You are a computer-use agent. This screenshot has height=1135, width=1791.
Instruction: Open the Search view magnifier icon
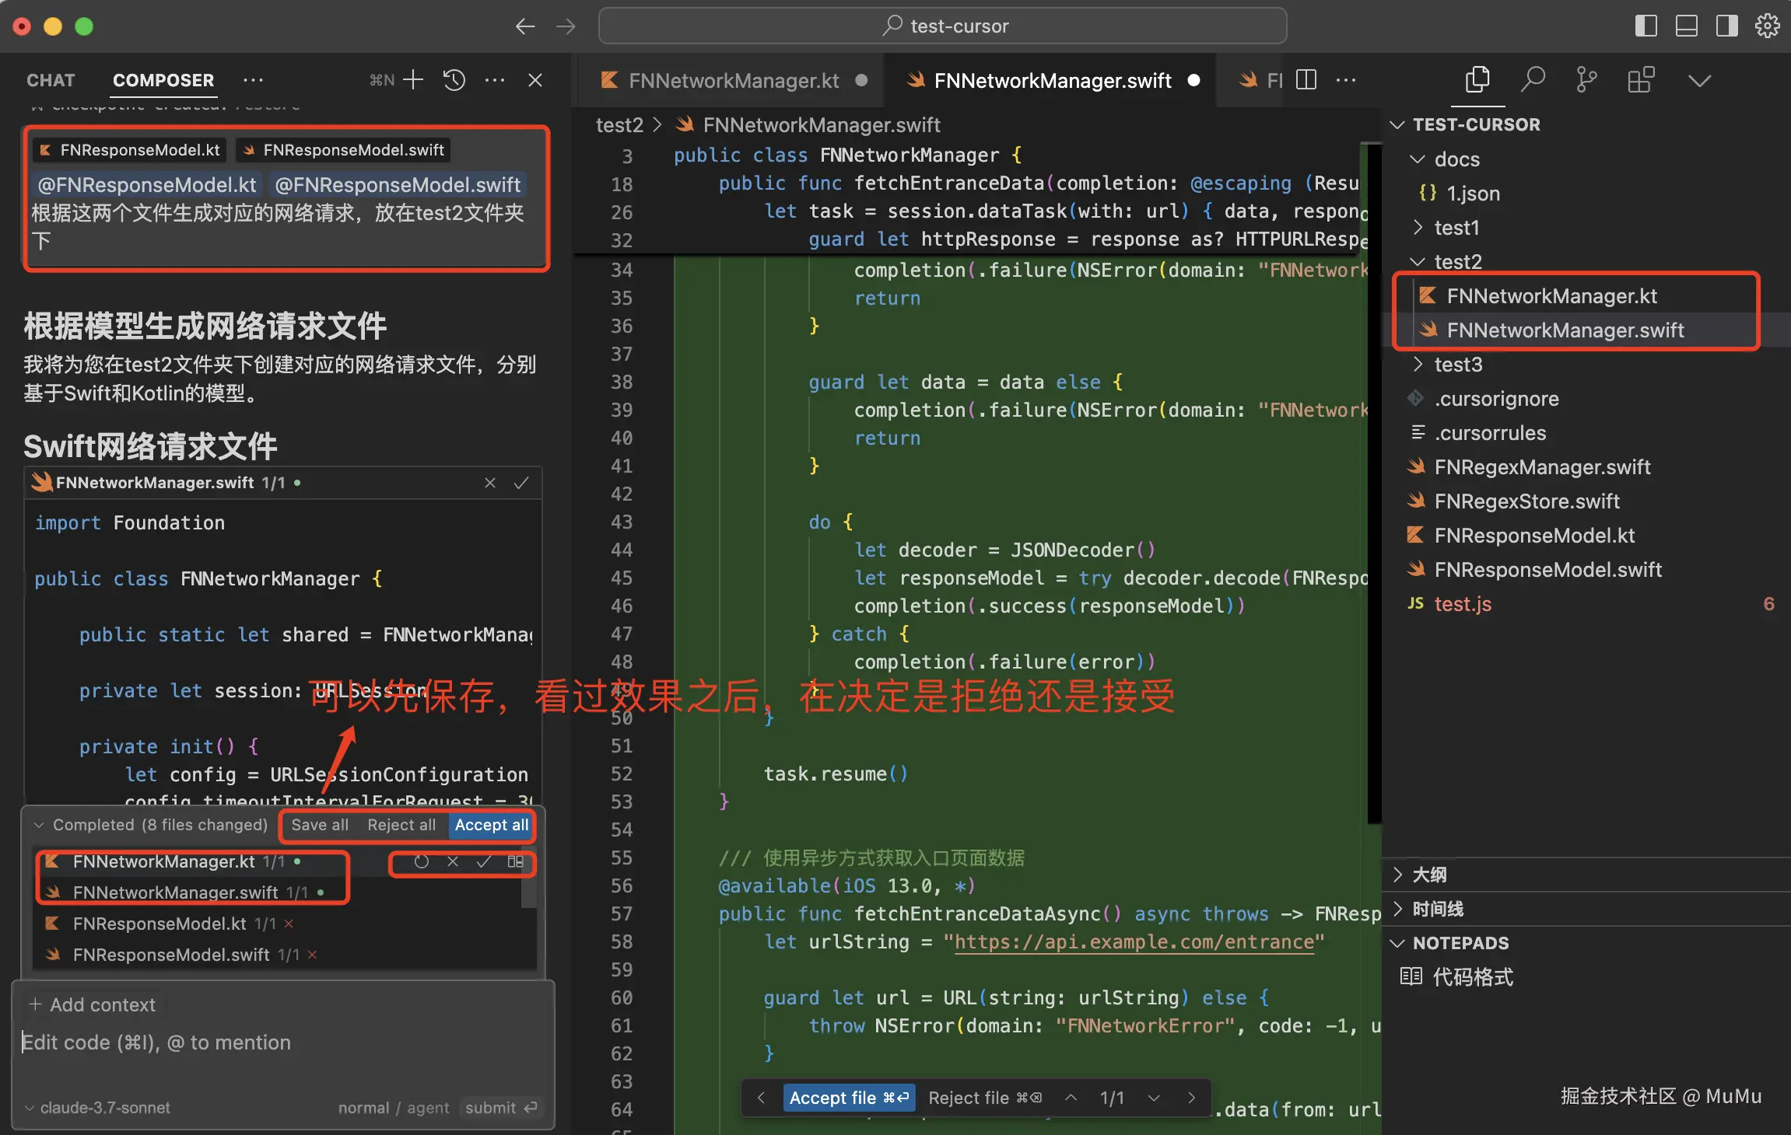pos(1532,80)
